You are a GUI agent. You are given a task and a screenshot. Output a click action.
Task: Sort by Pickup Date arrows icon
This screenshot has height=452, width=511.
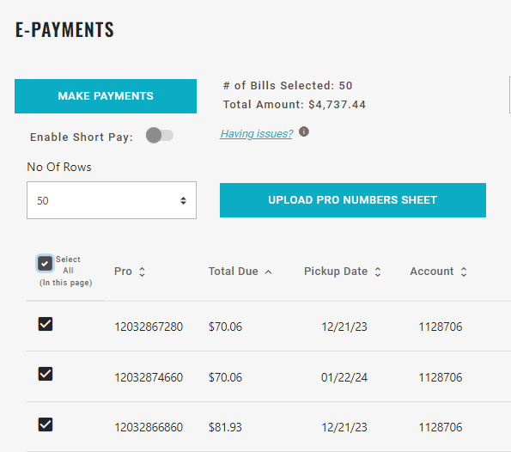[x=378, y=272]
